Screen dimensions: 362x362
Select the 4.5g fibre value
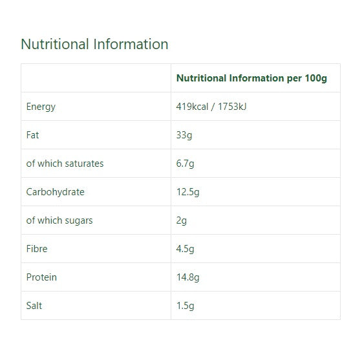[x=185, y=249]
